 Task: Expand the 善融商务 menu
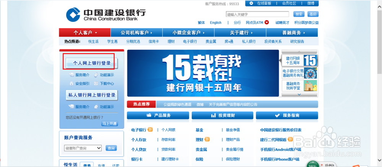[292, 32]
